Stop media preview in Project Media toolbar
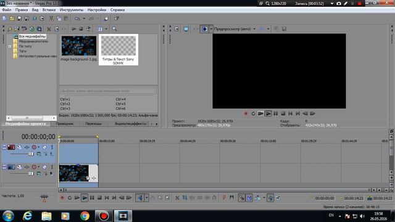The width and height of the screenshot is (395, 222). click(x=81, y=29)
